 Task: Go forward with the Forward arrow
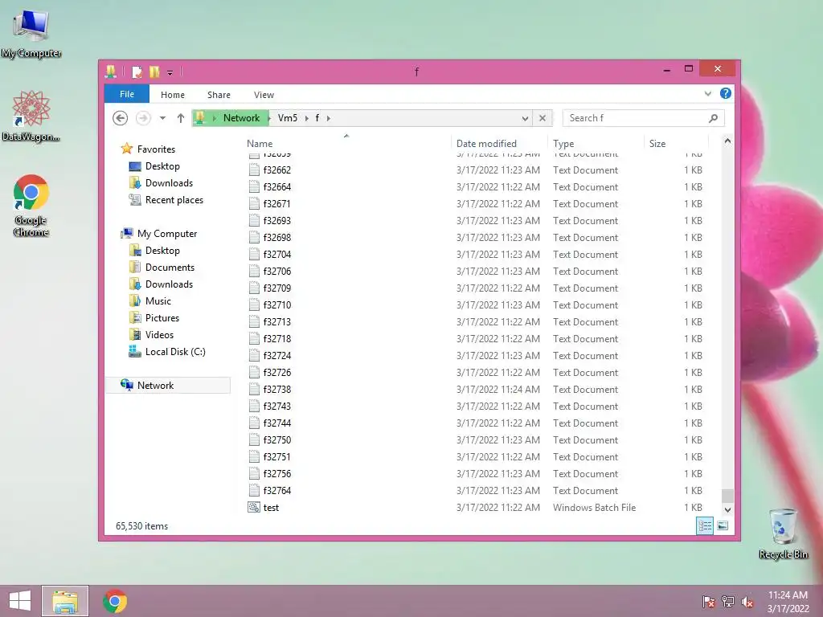click(x=143, y=118)
